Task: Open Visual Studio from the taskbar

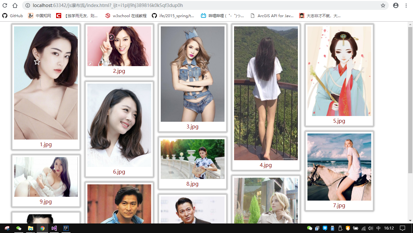Action: point(54,228)
